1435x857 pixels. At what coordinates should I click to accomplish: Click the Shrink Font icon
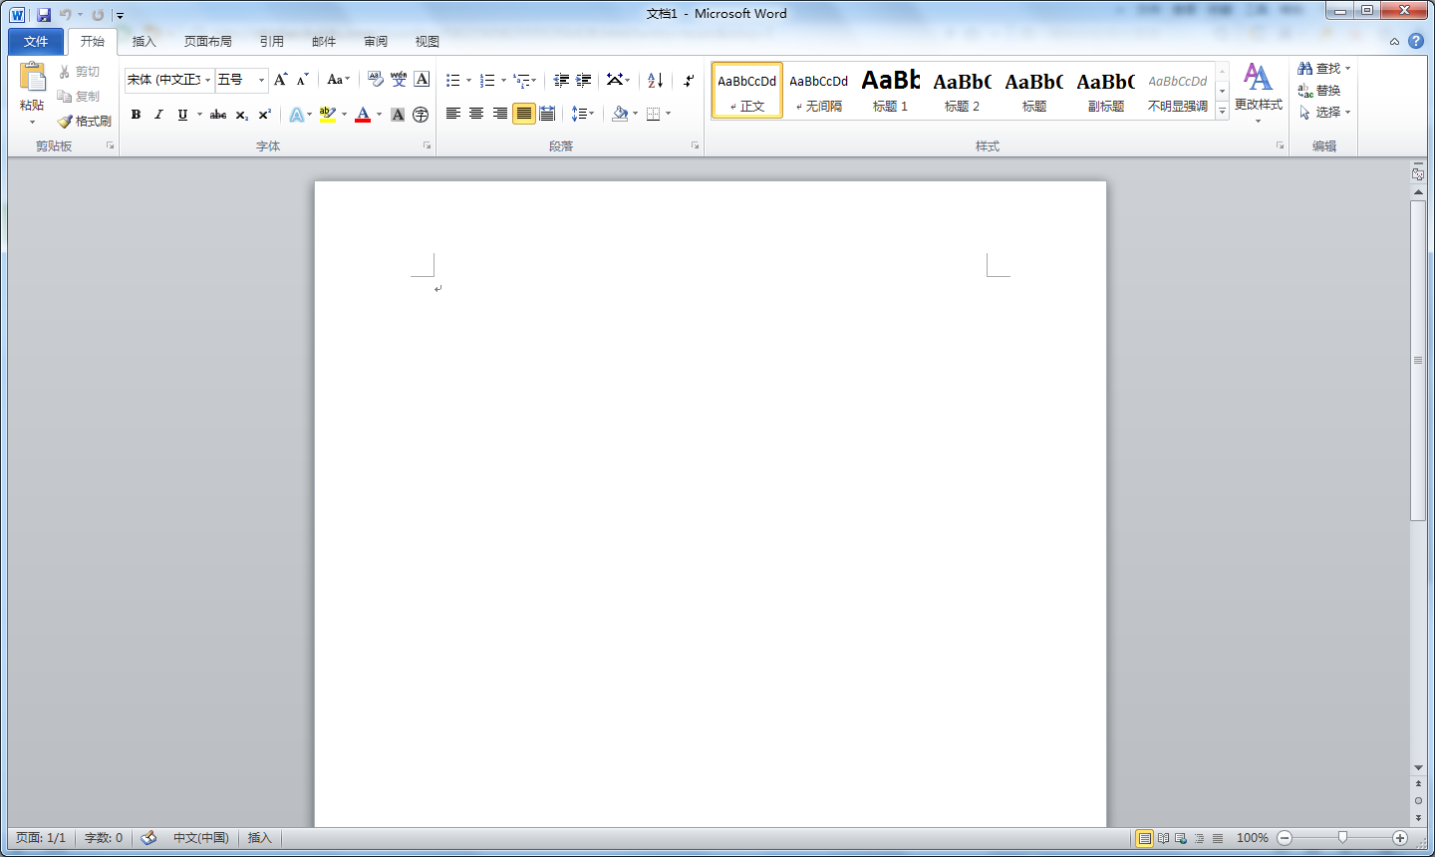coord(303,80)
